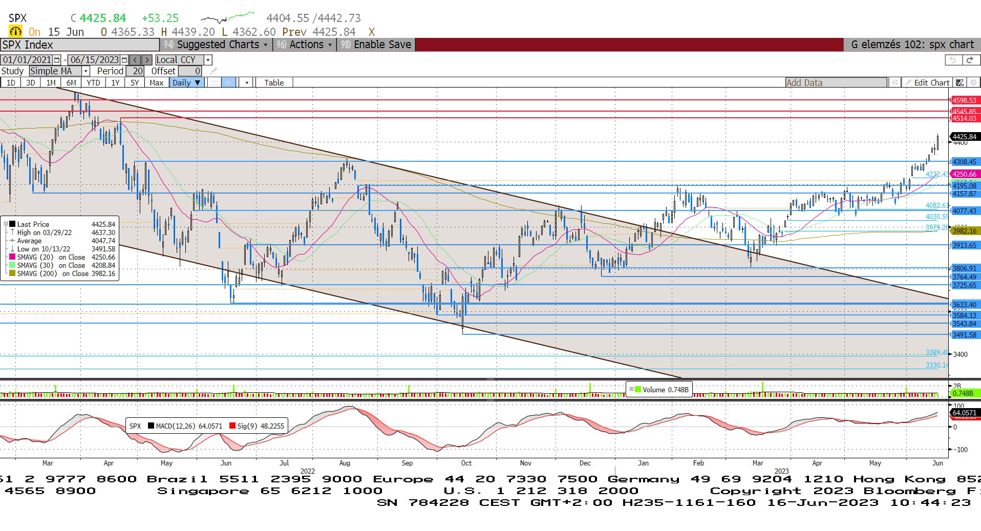
Task: Click the X after the Prev 4425.84 value
Action: 372,32
